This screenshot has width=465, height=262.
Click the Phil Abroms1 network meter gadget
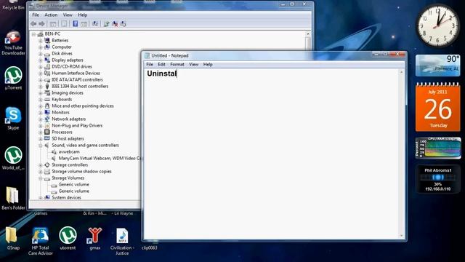click(437, 180)
